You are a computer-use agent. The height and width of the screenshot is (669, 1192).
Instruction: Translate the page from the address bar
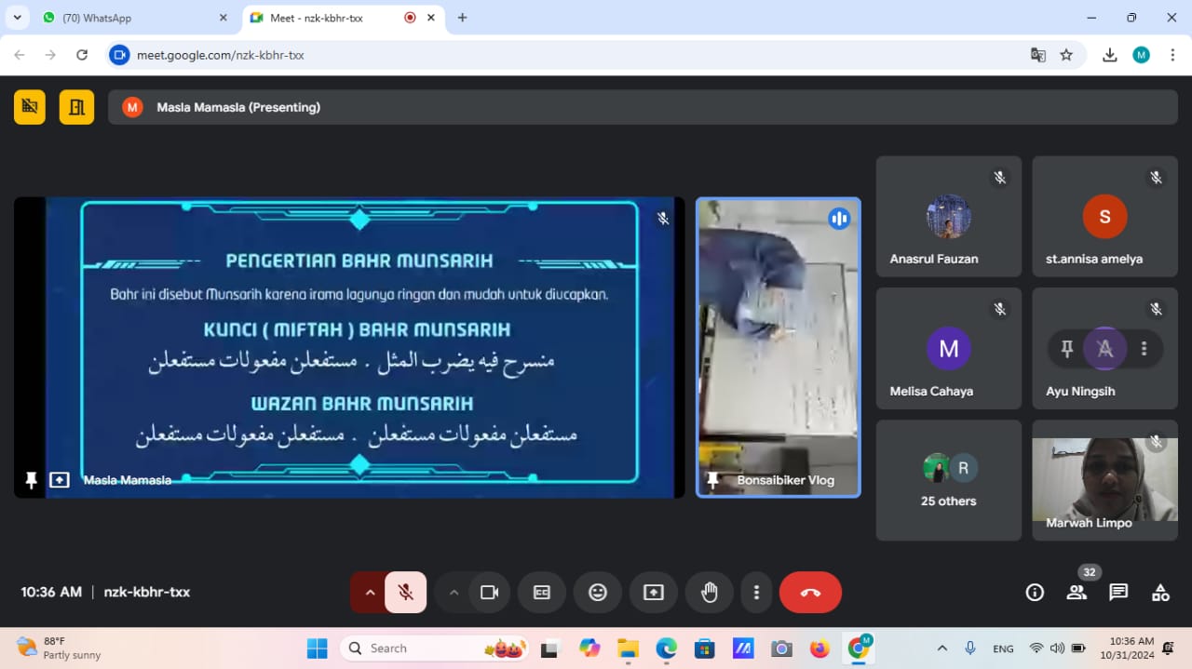(1037, 55)
